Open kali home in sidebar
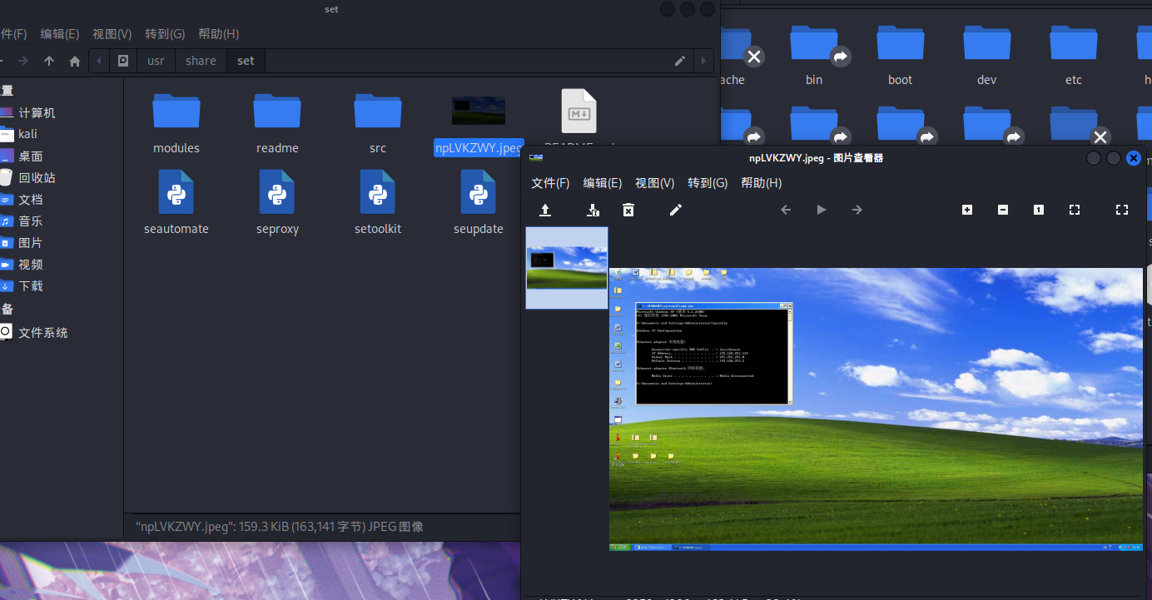Image resolution: width=1152 pixels, height=600 pixels. [x=27, y=134]
